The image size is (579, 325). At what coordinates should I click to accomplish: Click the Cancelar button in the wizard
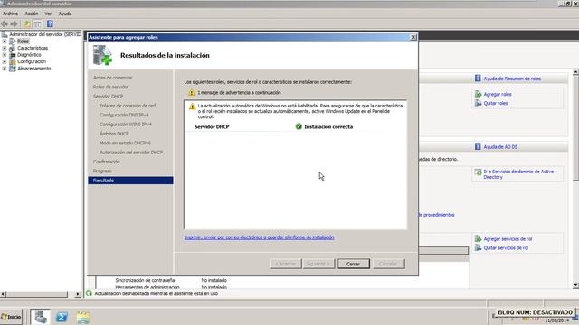(389, 264)
